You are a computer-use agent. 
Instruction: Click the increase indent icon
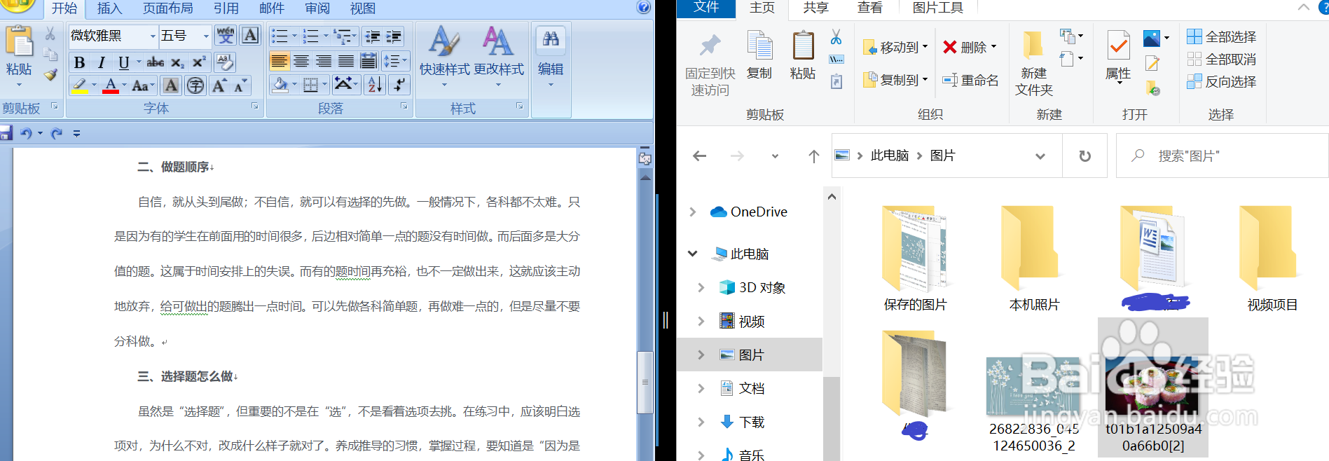coord(394,36)
